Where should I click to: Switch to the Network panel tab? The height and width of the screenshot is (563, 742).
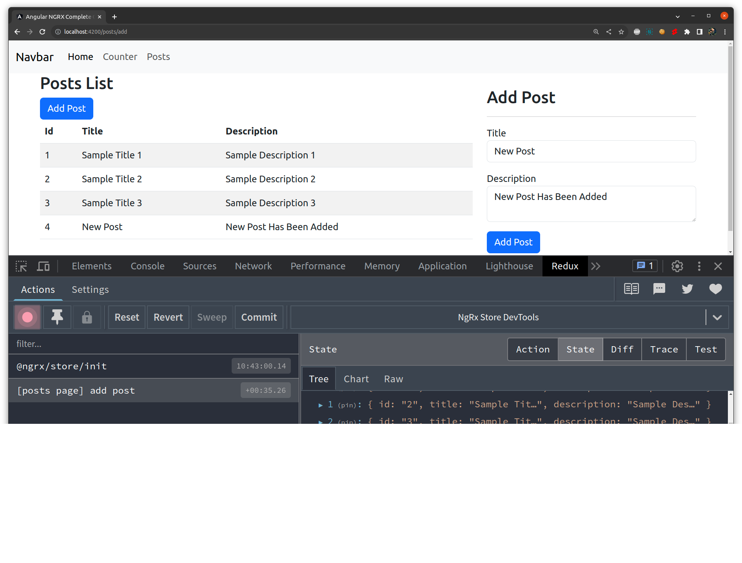(253, 266)
